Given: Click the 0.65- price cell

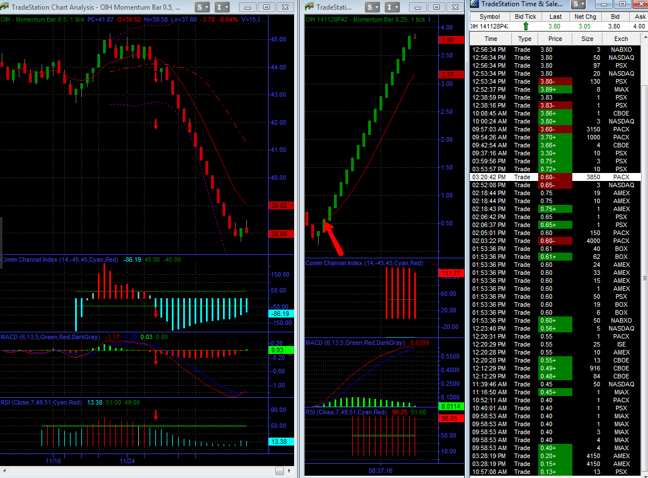Looking at the screenshot, I should pos(555,185).
